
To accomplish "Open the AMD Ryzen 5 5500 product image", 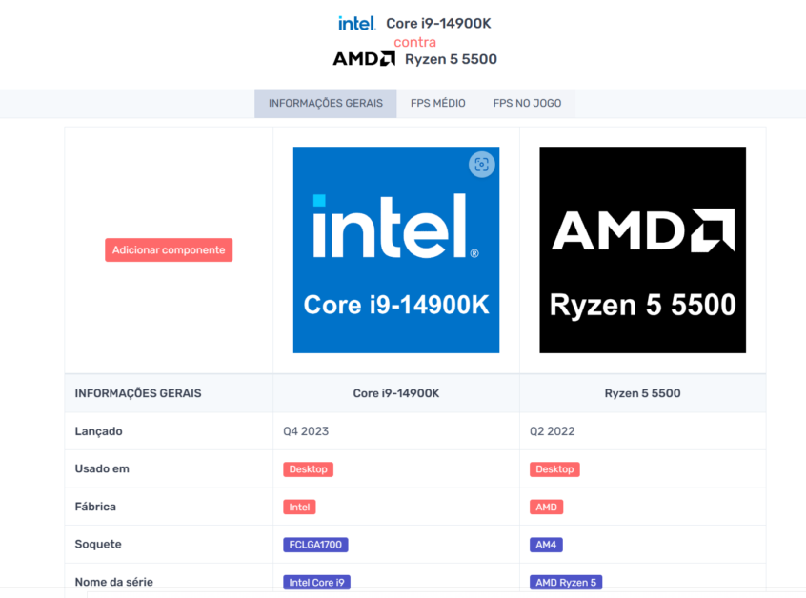I will [642, 250].
